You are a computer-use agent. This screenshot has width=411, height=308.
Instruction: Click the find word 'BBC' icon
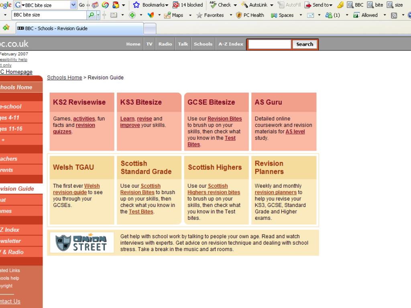pos(350,5)
